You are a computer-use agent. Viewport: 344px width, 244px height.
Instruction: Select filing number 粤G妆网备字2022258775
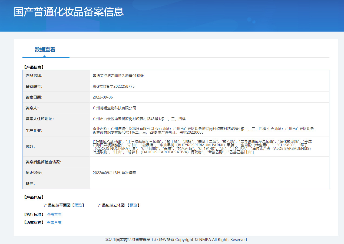114,86
